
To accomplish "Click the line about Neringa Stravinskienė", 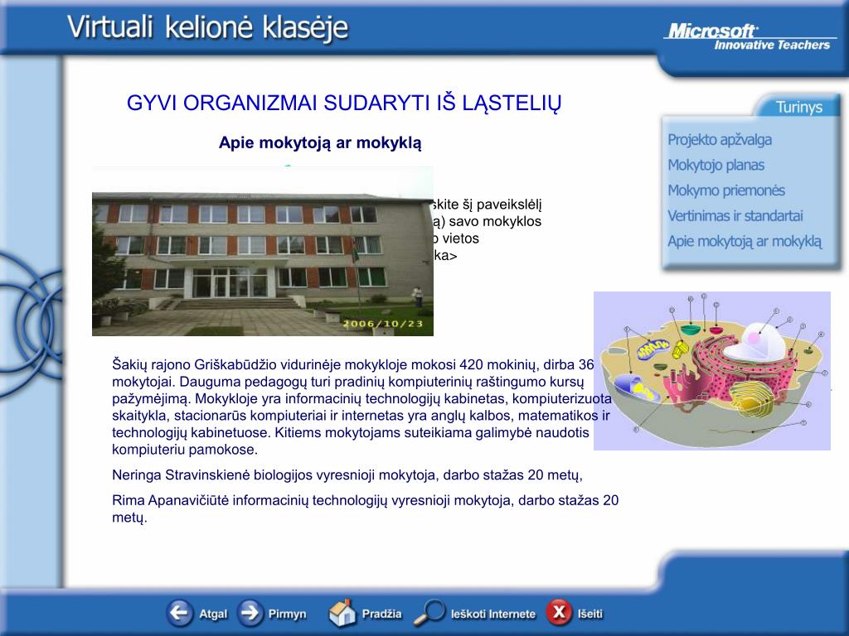I will click(x=347, y=475).
